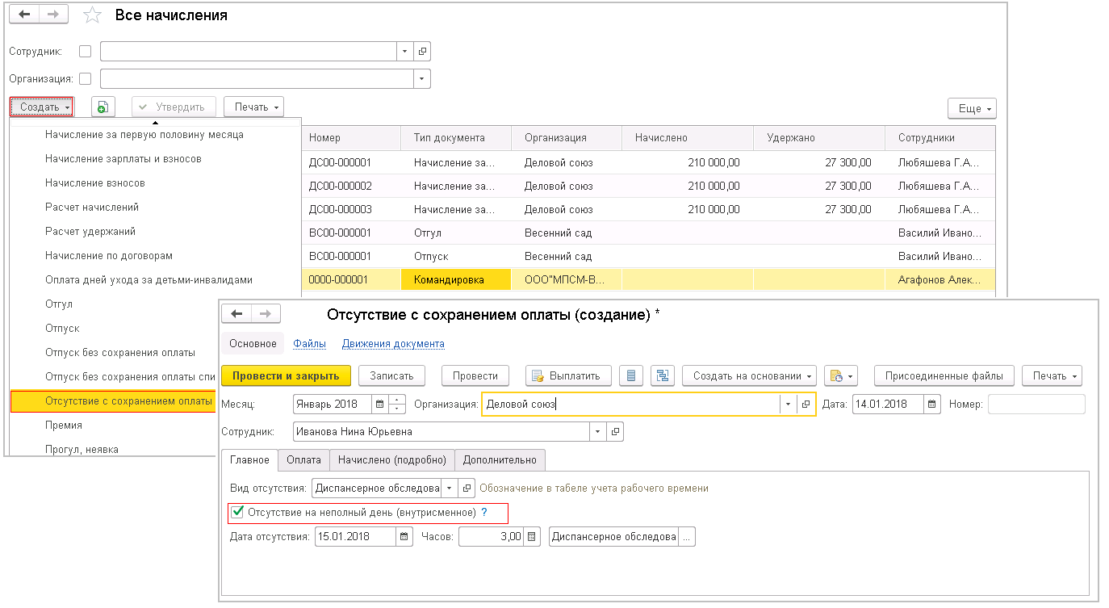Open the Главное tab
Screen dimensions: 1109x608
[x=249, y=460]
